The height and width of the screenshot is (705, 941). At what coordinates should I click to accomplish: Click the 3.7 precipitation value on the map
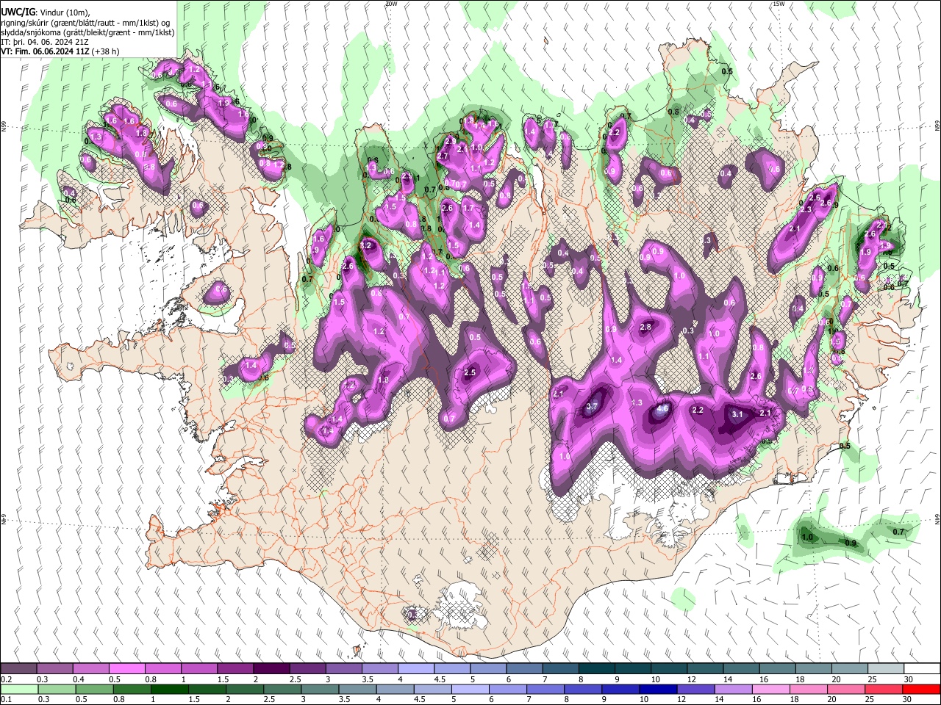pos(593,407)
